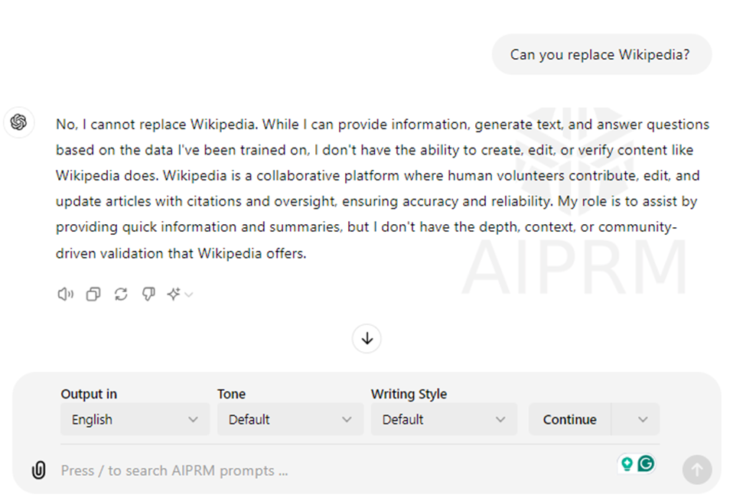Click the user message 'Can you replace Wikipedia?'
Screen dimensions: 746x501
pyautogui.click(x=602, y=54)
